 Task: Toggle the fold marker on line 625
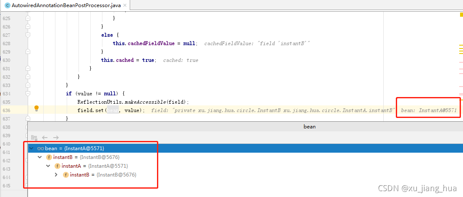[28, 18]
